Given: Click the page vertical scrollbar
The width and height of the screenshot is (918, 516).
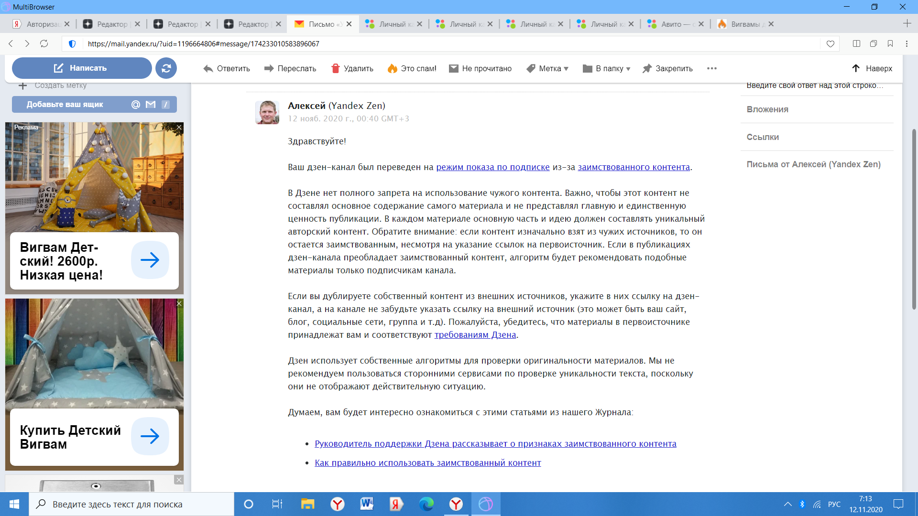Looking at the screenshot, I should coord(914,220).
